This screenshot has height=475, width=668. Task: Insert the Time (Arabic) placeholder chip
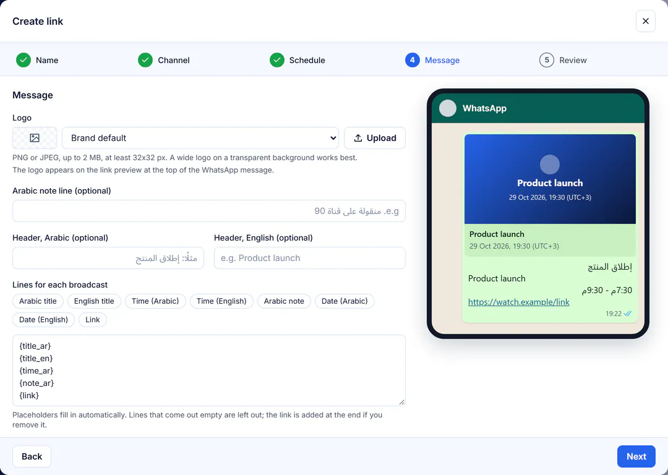(x=155, y=301)
